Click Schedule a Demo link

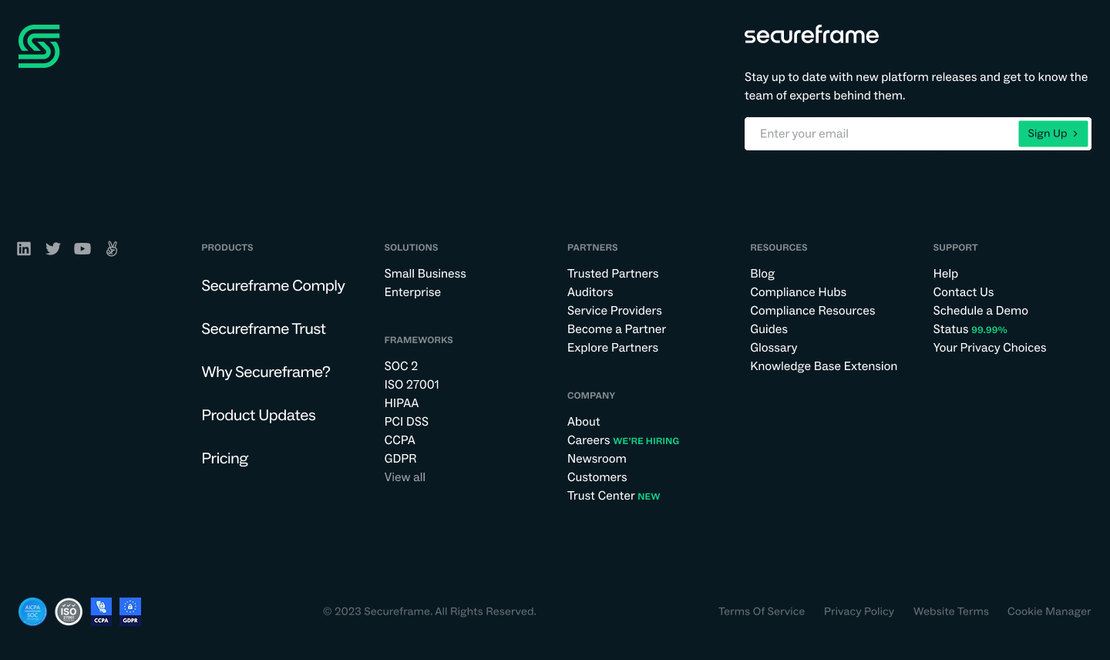(x=980, y=311)
